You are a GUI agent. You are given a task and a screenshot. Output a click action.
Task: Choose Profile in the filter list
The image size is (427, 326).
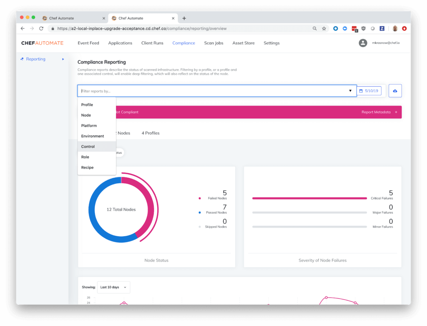87,105
